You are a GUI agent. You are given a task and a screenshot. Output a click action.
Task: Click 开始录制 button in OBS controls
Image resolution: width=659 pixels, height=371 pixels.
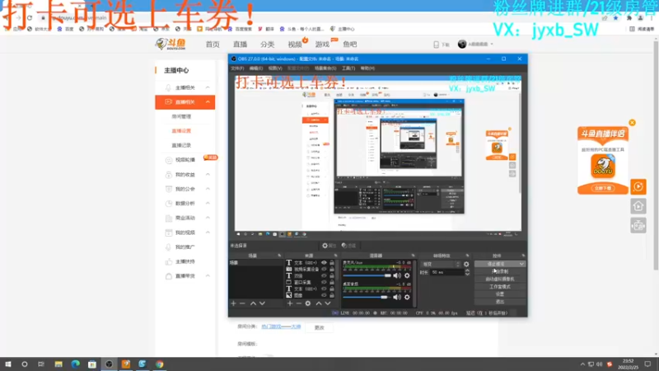(500, 272)
